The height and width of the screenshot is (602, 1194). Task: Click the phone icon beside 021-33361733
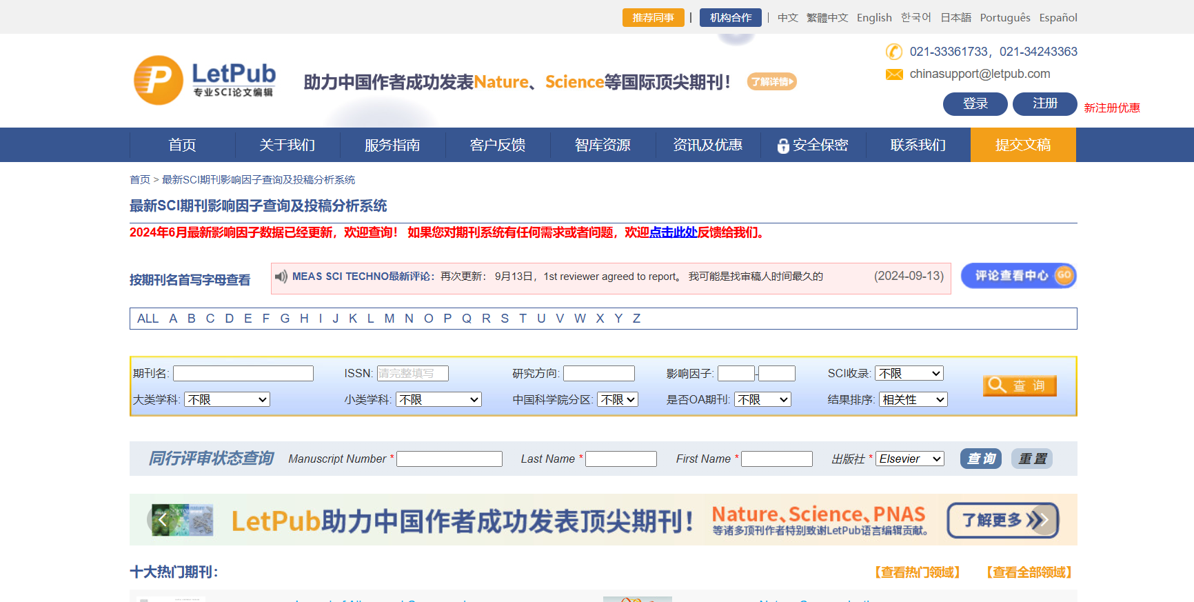[894, 52]
